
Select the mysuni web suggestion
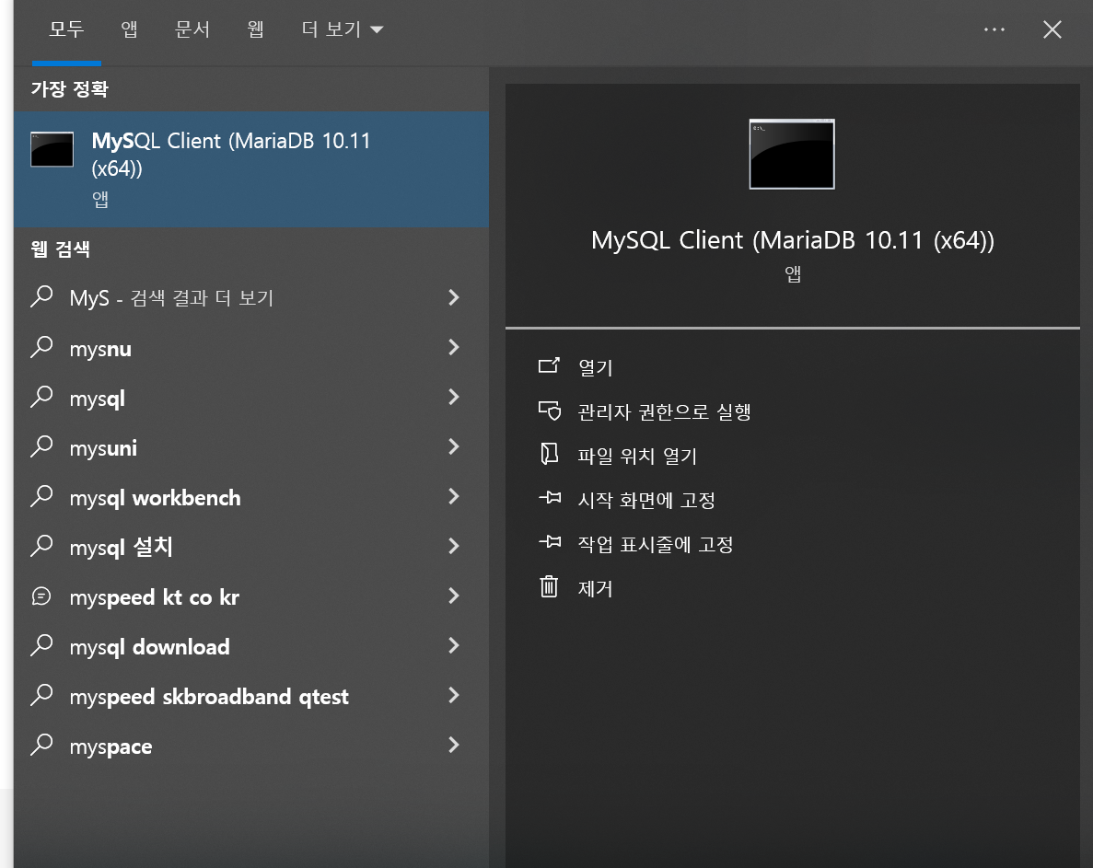[251, 448]
